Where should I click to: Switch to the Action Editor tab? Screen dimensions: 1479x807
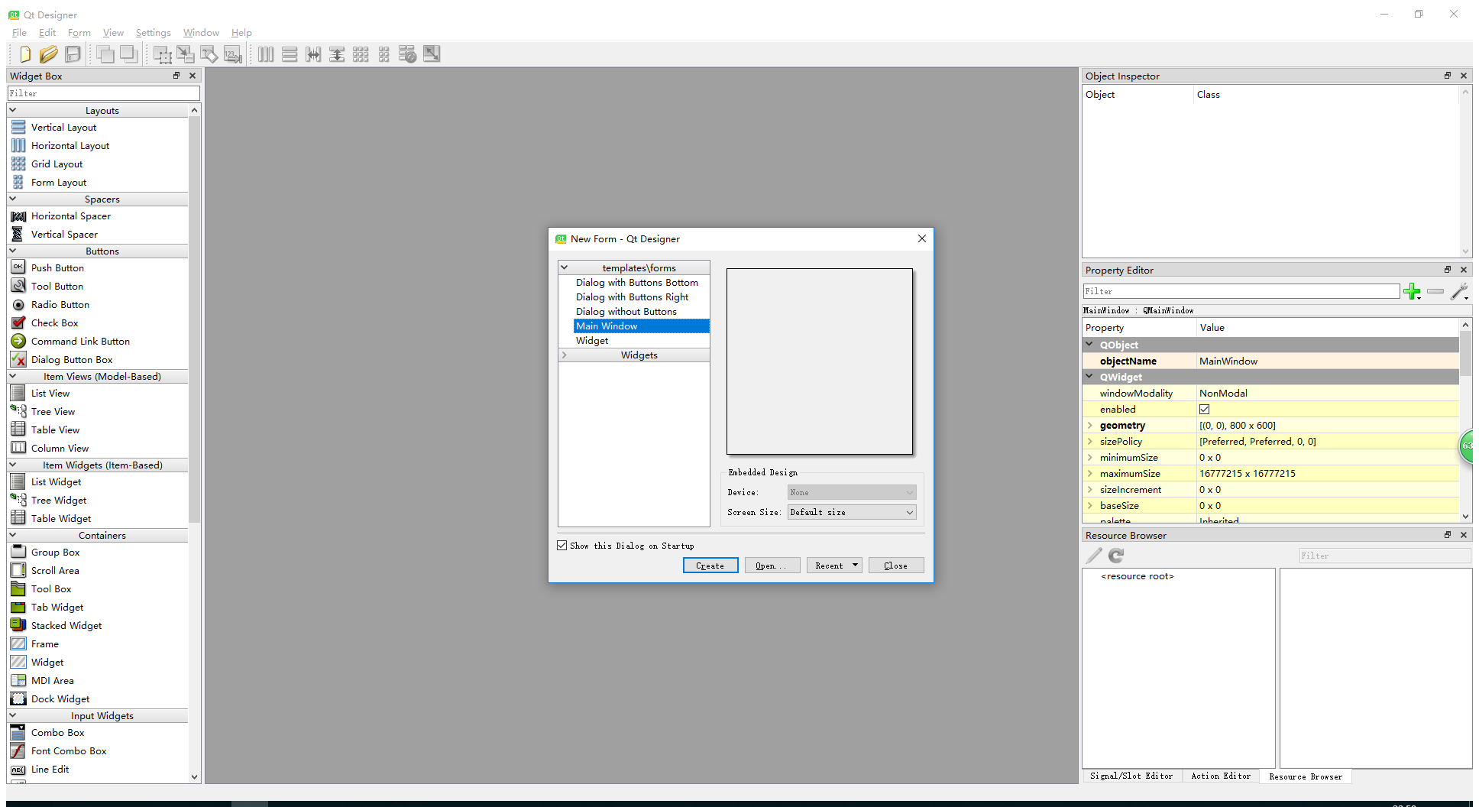[x=1221, y=776]
